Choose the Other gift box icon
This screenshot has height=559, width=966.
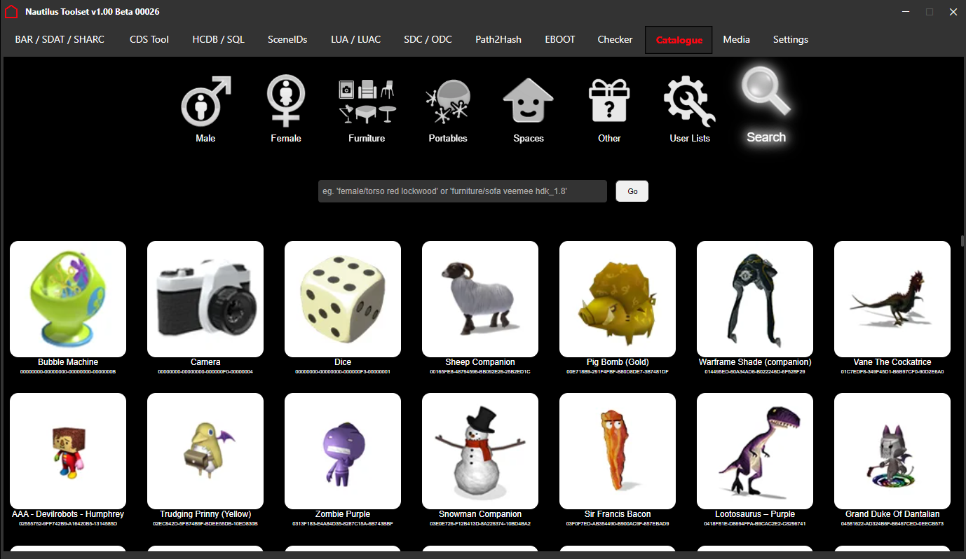(x=609, y=102)
